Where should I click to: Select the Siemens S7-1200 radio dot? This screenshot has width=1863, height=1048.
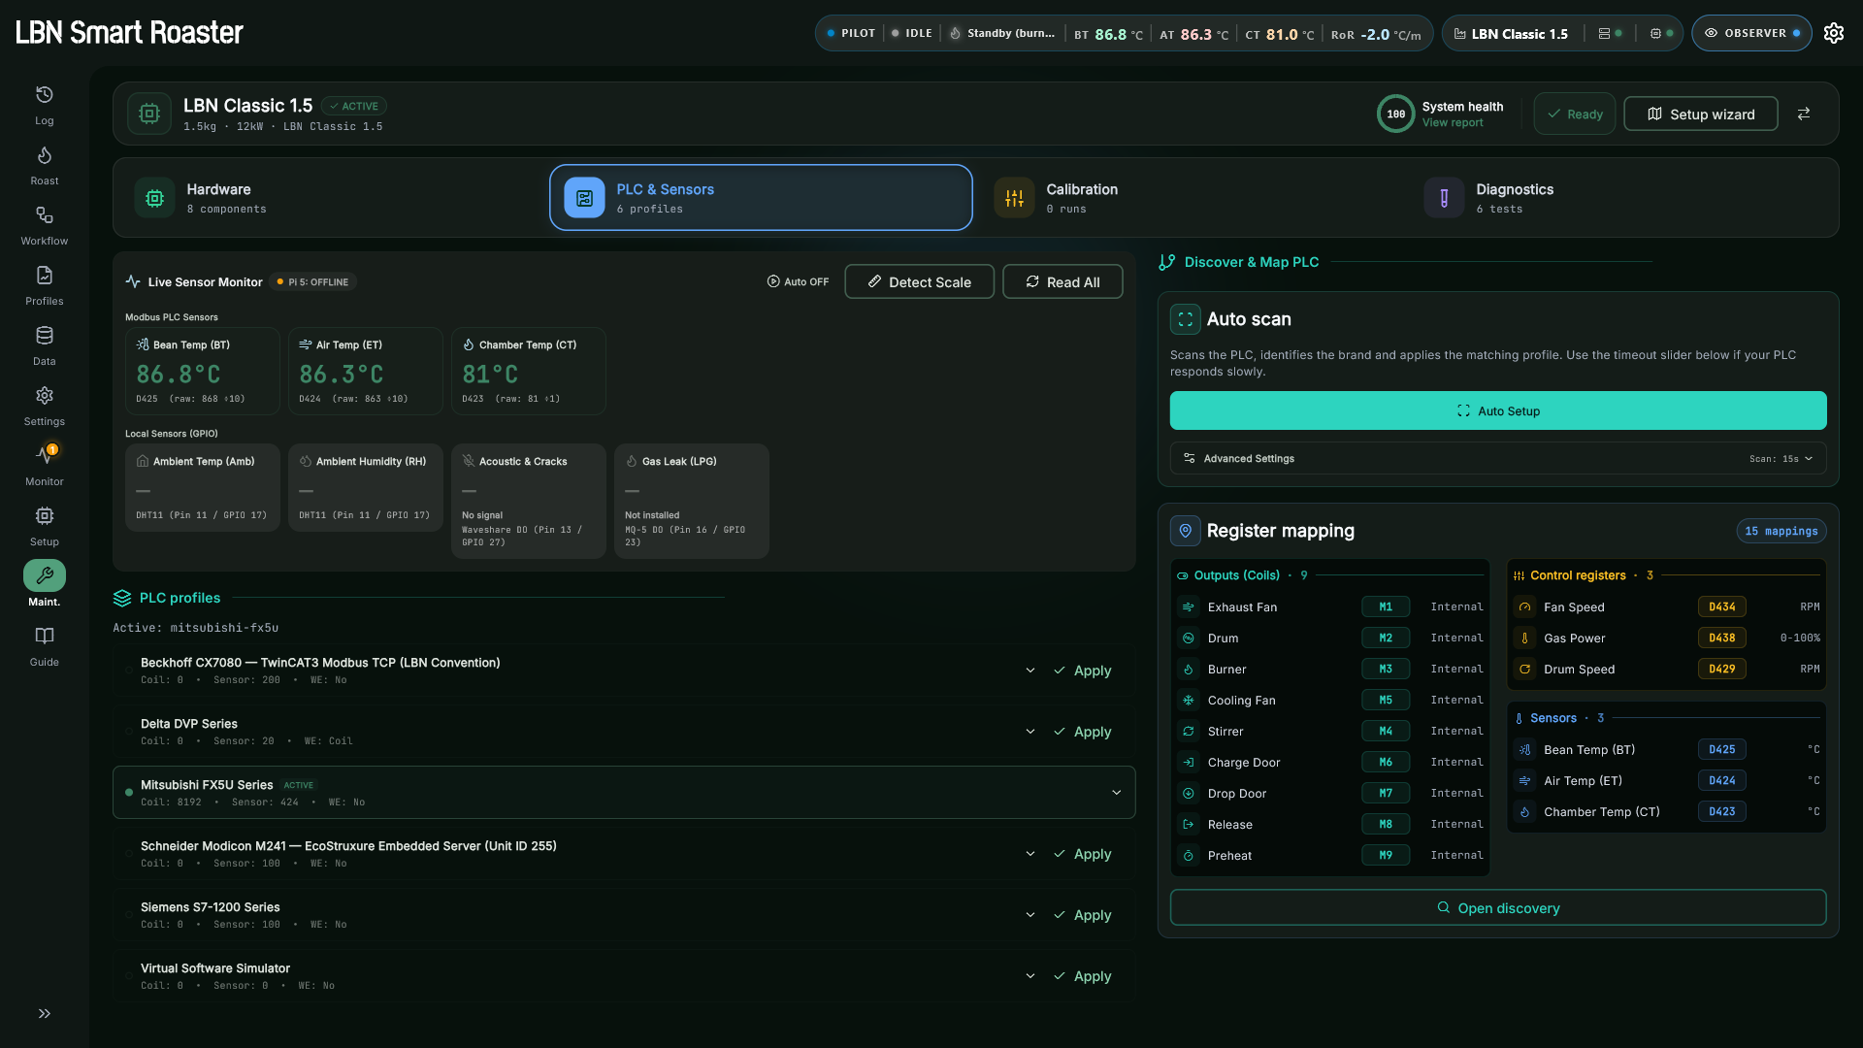129,915
